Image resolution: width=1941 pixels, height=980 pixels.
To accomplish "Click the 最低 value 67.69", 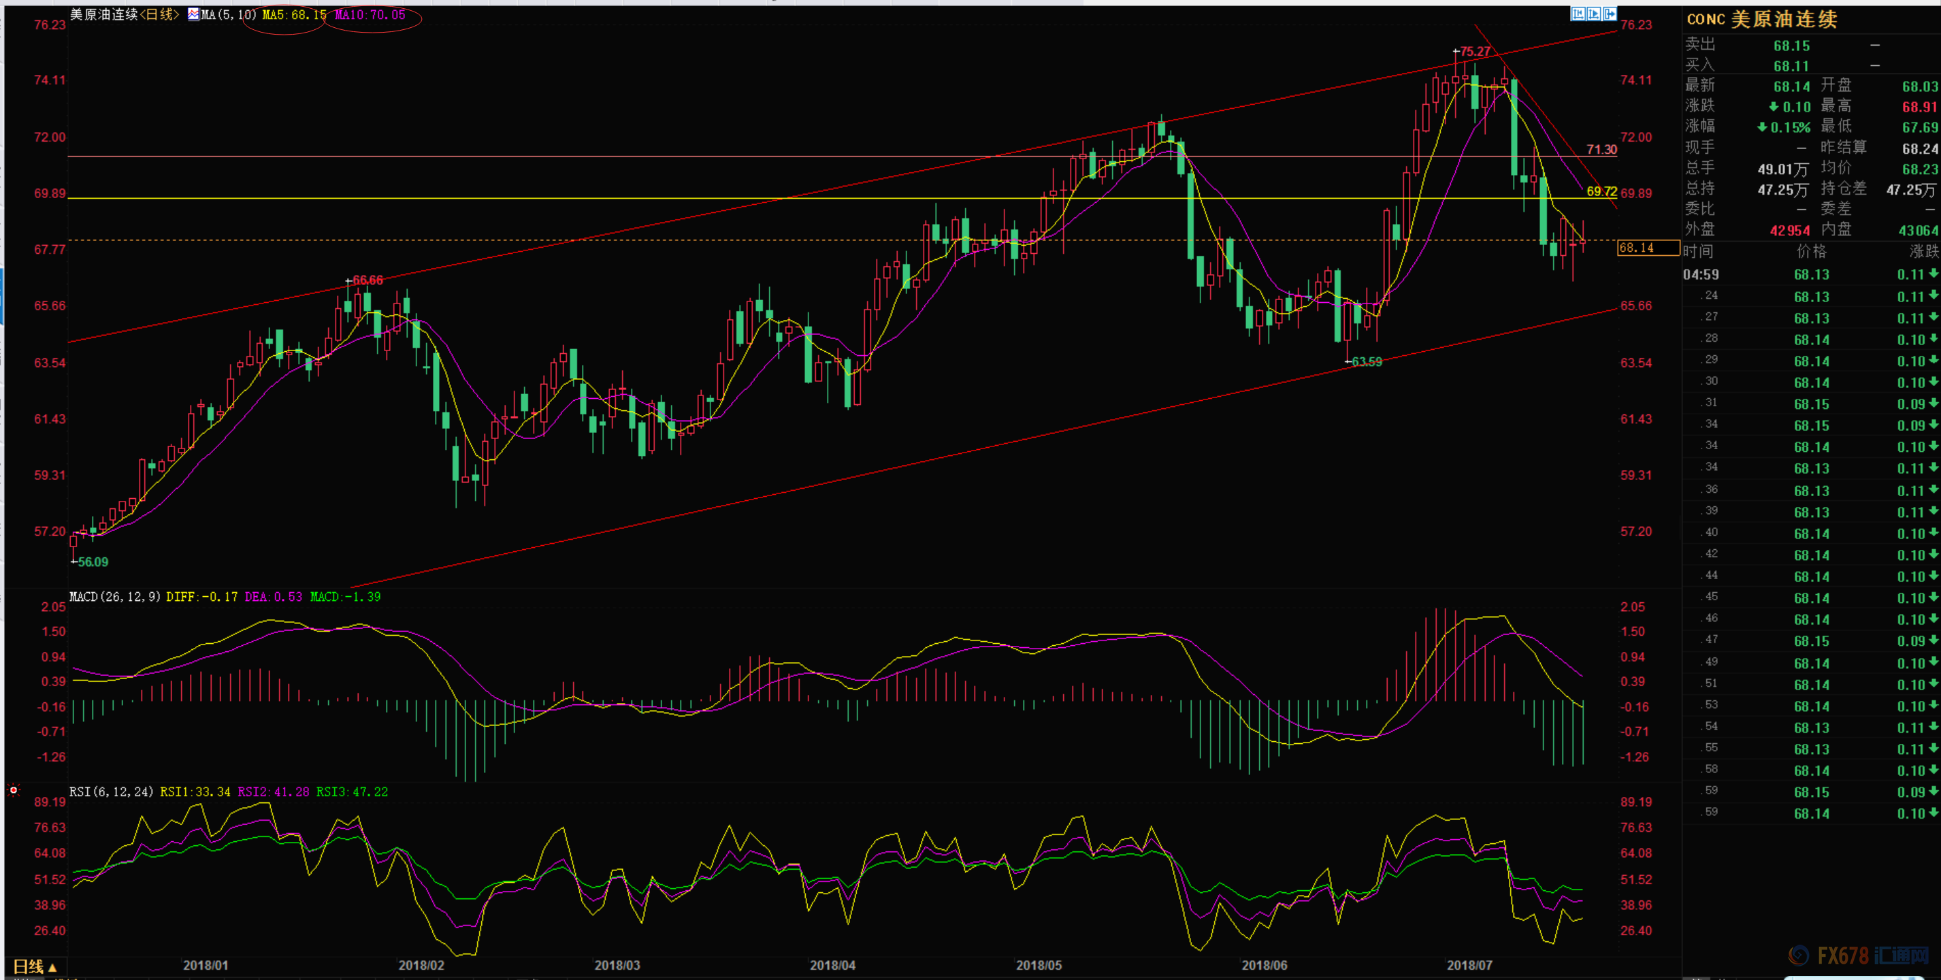I will coord(1919,127).
